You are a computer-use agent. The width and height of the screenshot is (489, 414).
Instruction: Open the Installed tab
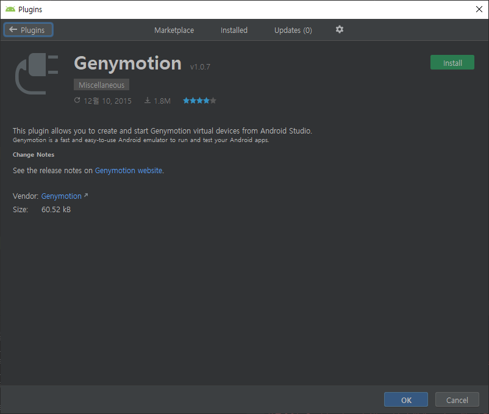pyautogui.click(x=234, y=30)
